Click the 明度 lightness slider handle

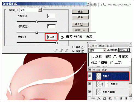pyautogui.click(x=57, y=43)
